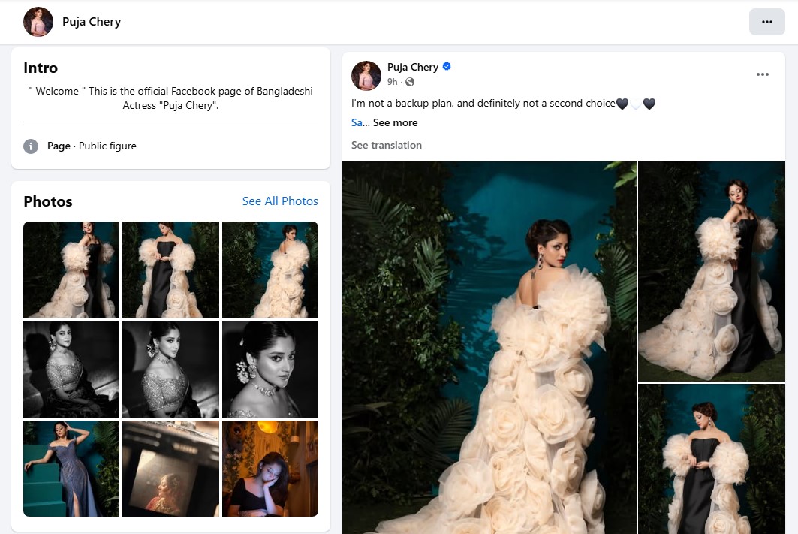Open the page options three-dot menu
Image resolution: width=798 pixels, height=534 pixels.
[766, 22]
